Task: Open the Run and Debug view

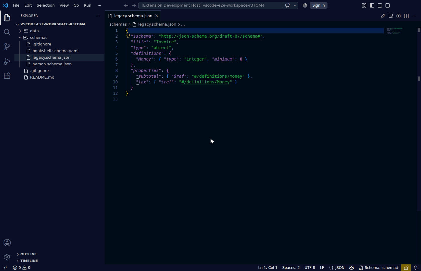Action: pos(7,61)
